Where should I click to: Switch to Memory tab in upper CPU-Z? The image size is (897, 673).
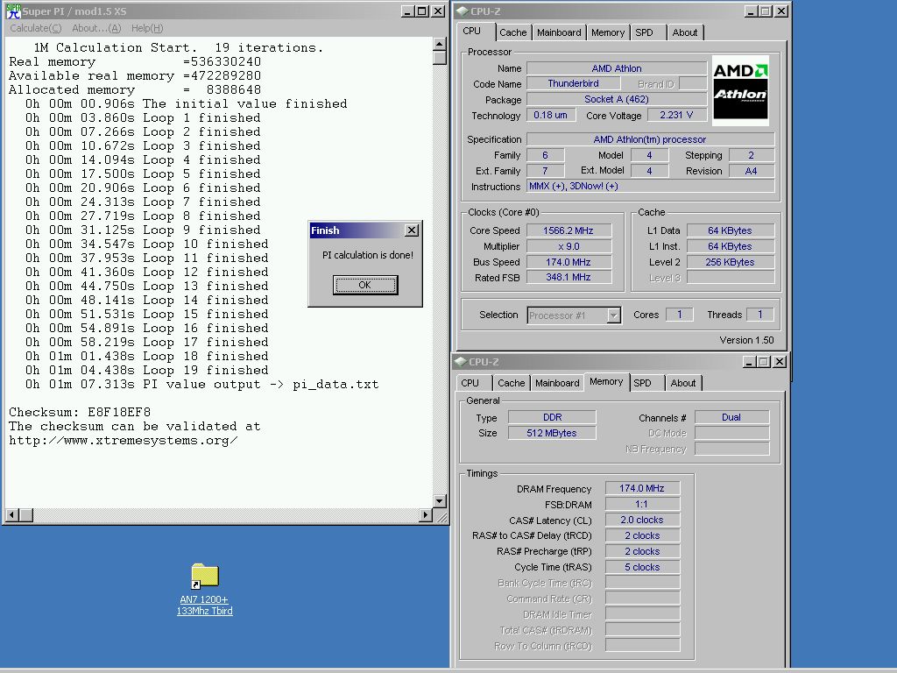(x=608, y=32)
